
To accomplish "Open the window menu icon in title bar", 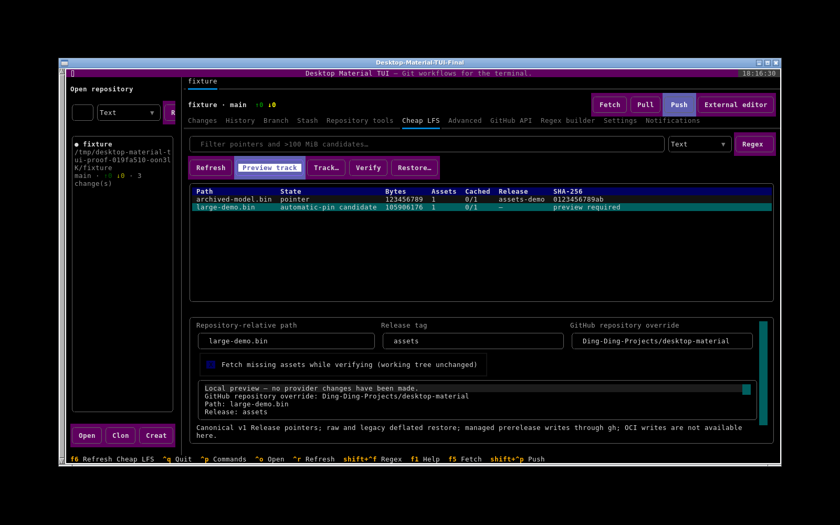I will click(x=65, y=63).
